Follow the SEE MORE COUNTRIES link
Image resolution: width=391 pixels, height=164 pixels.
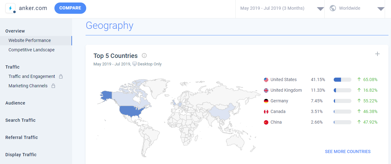[348, 151]
